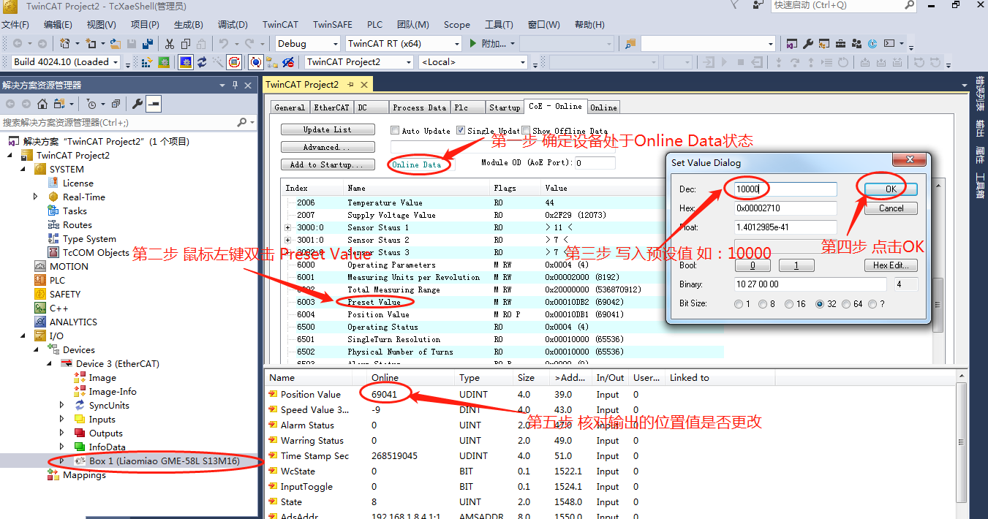Toggle the Auto Update checkbox
Screen dimensions: 988x519
[395, 131]
